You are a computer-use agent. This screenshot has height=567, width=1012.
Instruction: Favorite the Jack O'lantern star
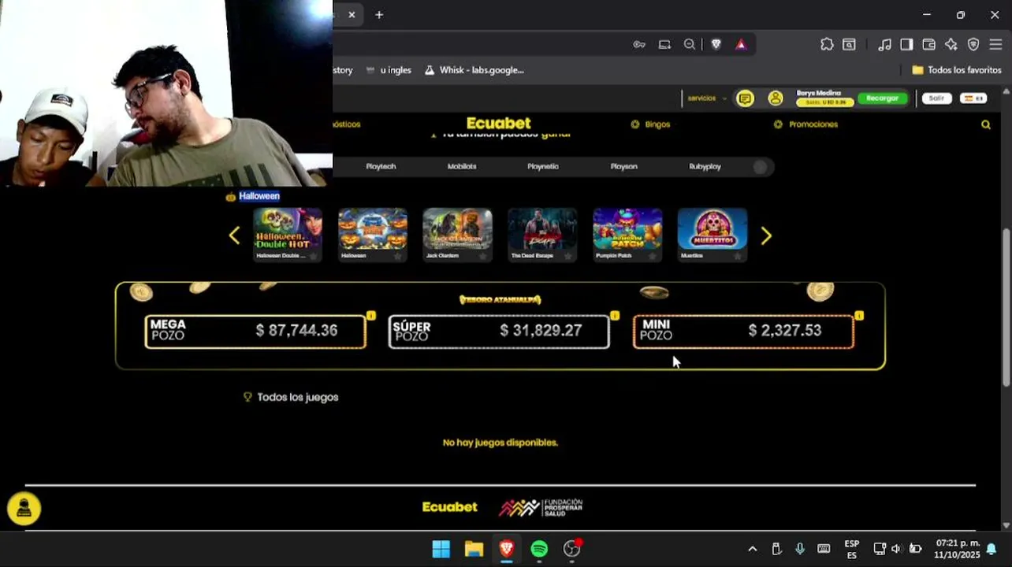[483, 256]
